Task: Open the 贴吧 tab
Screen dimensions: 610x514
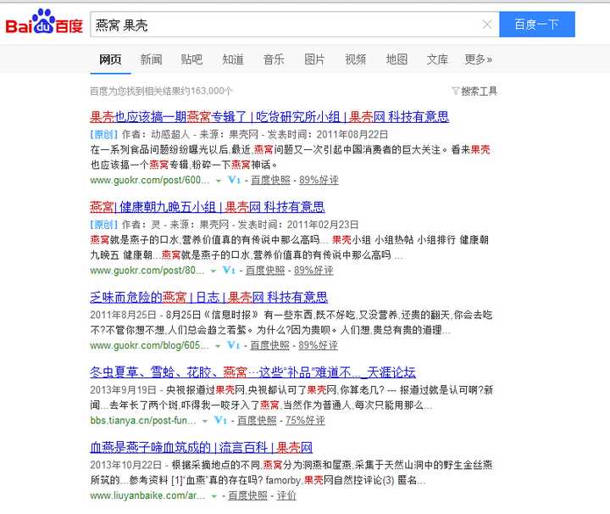Action: tap(191, 59)
